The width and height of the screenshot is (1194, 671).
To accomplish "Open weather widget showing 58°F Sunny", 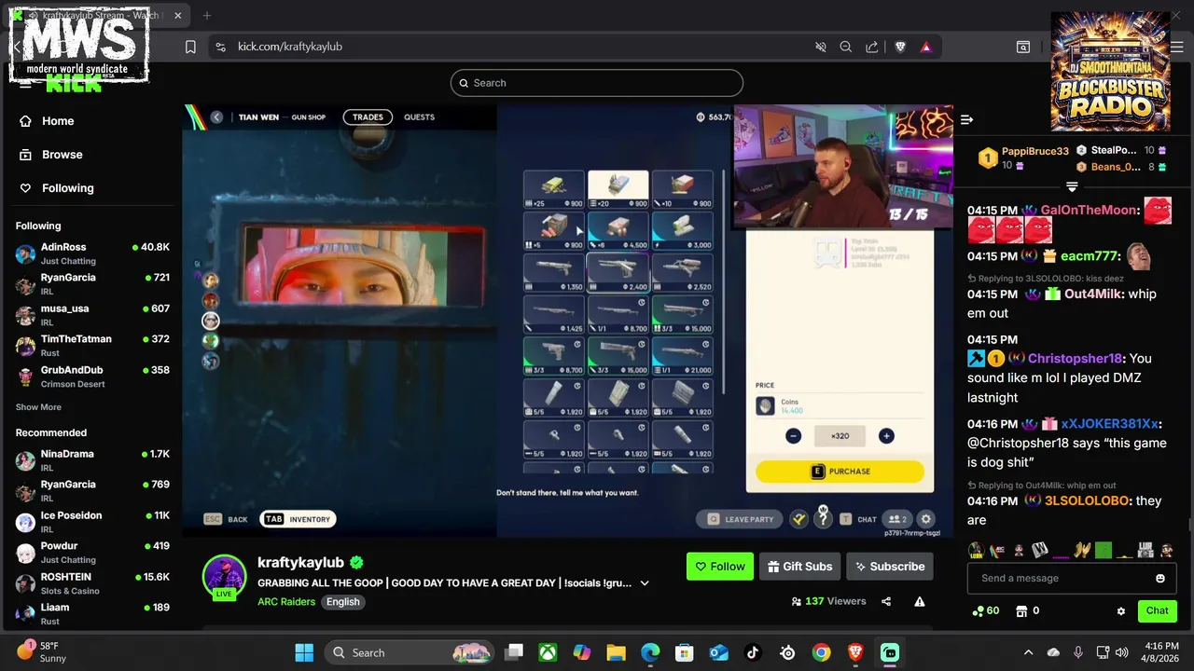I will click(41, 652).
